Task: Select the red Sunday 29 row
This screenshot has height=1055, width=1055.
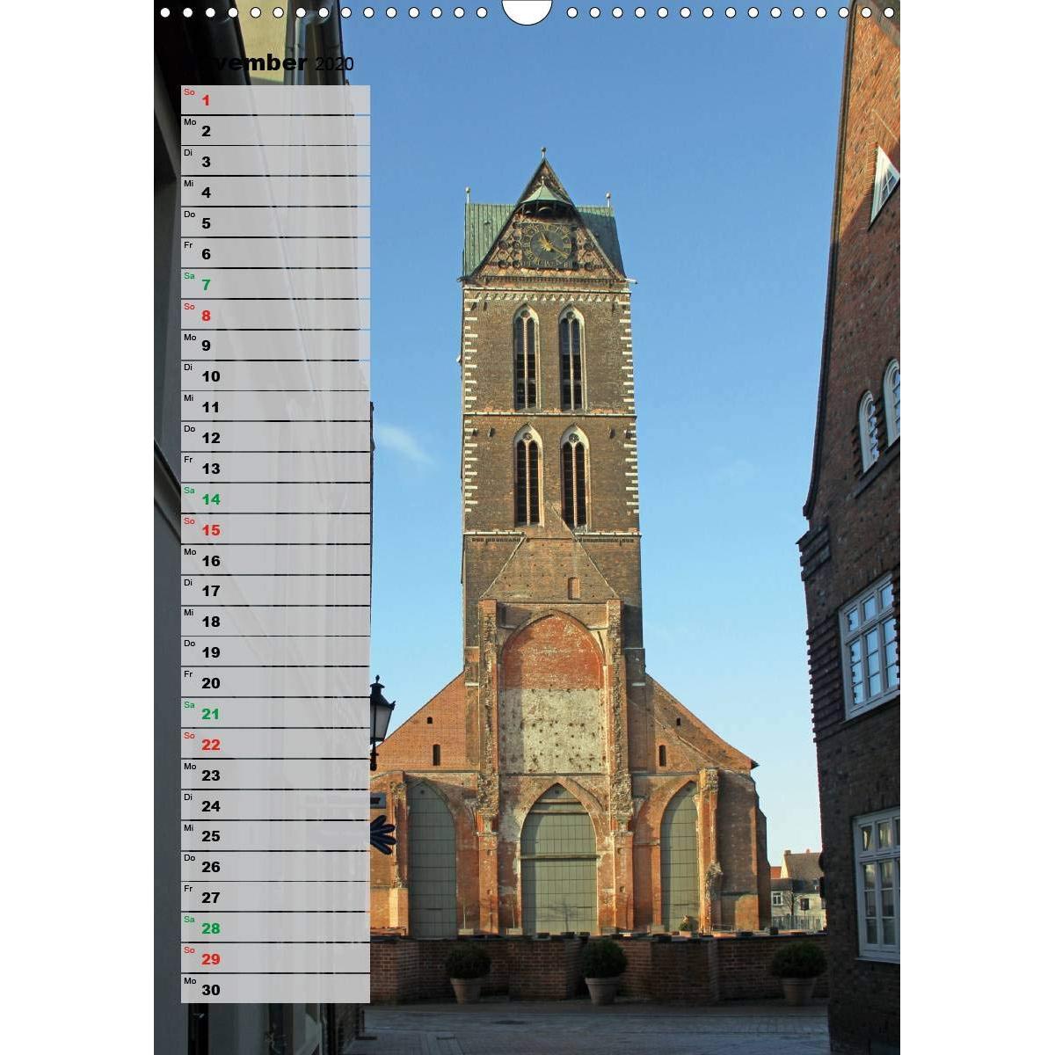Action: pyautogui.click(x=275, y=958)
